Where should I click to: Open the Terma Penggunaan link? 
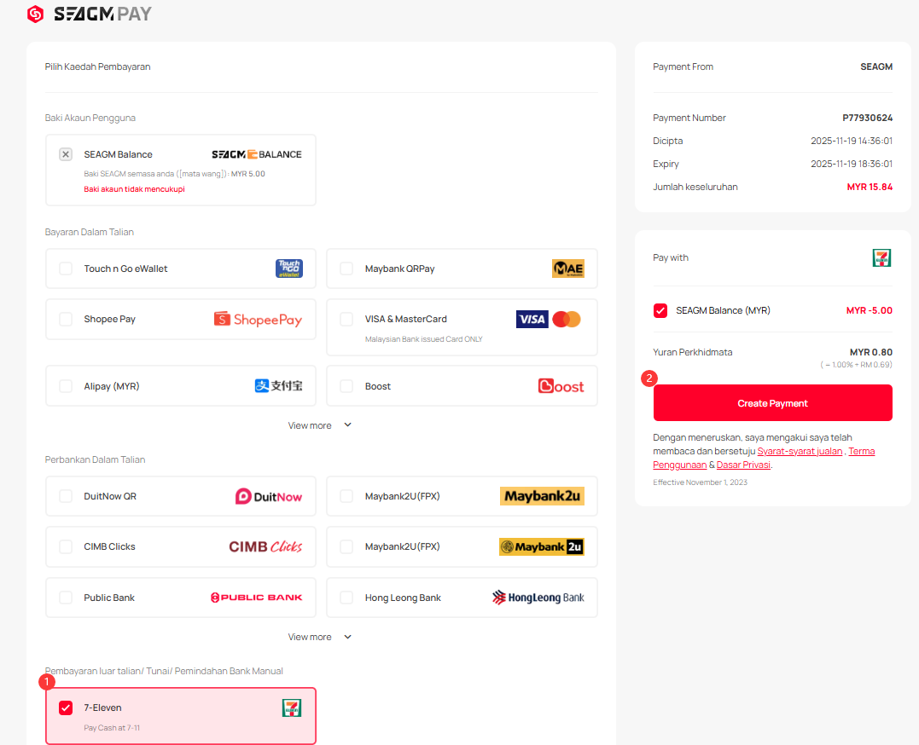860,451
